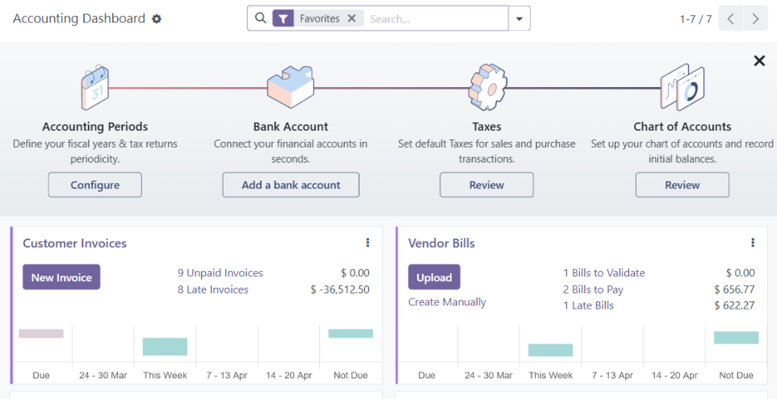Open the 8 Late Invoices link
Image resolution: width=777 pixels, height=399 pixels.
click(212, 289)
